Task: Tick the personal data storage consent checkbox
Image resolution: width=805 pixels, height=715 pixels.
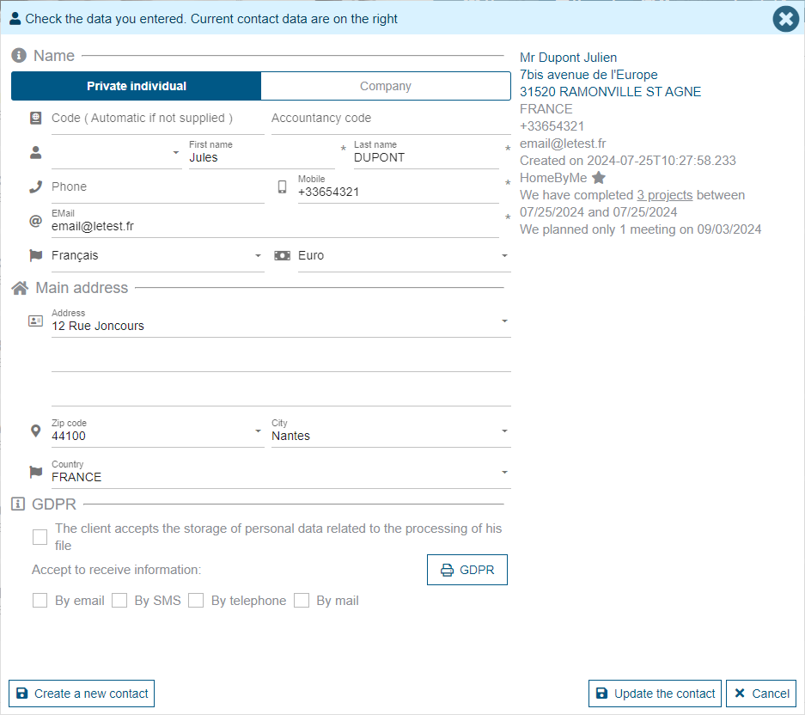Action: (40, 537)
